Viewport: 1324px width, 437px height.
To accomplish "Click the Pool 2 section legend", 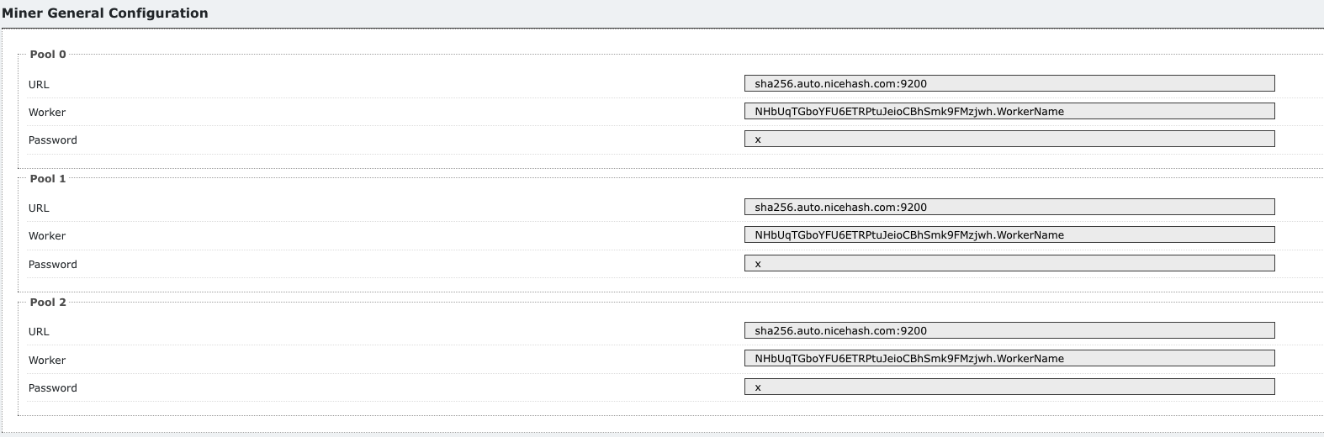I will pos(48,303).
